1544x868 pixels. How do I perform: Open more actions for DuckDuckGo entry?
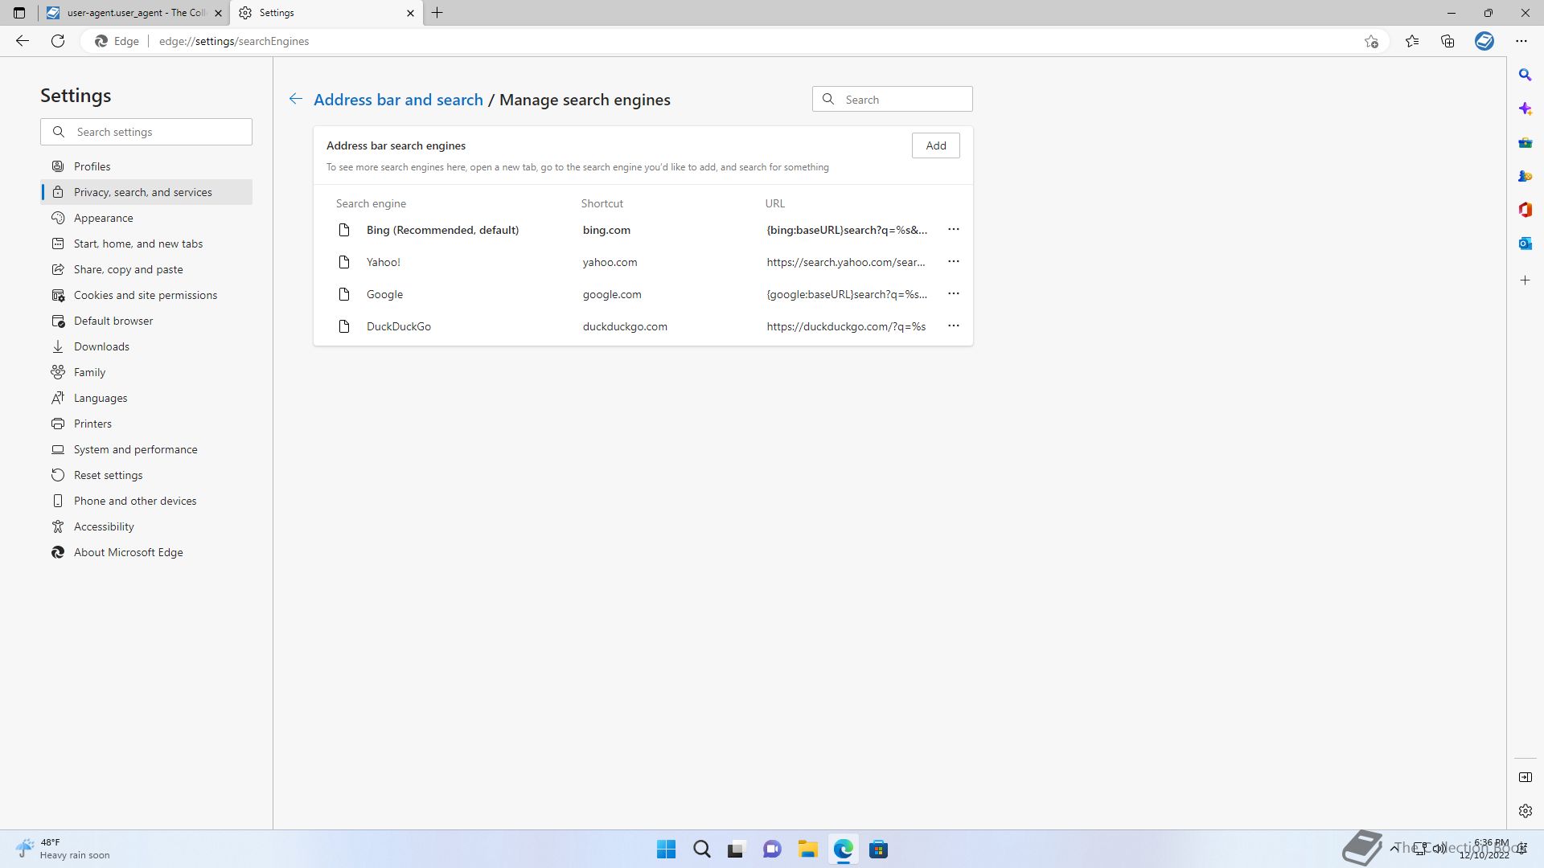(x=953, y=326)
